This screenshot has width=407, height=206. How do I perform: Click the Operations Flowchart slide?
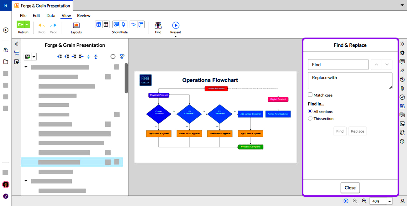215,117
